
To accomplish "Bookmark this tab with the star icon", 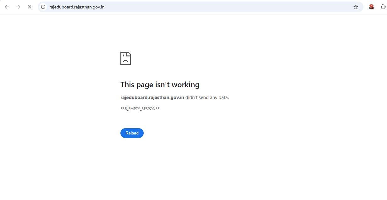I will (x=356, y=7).
